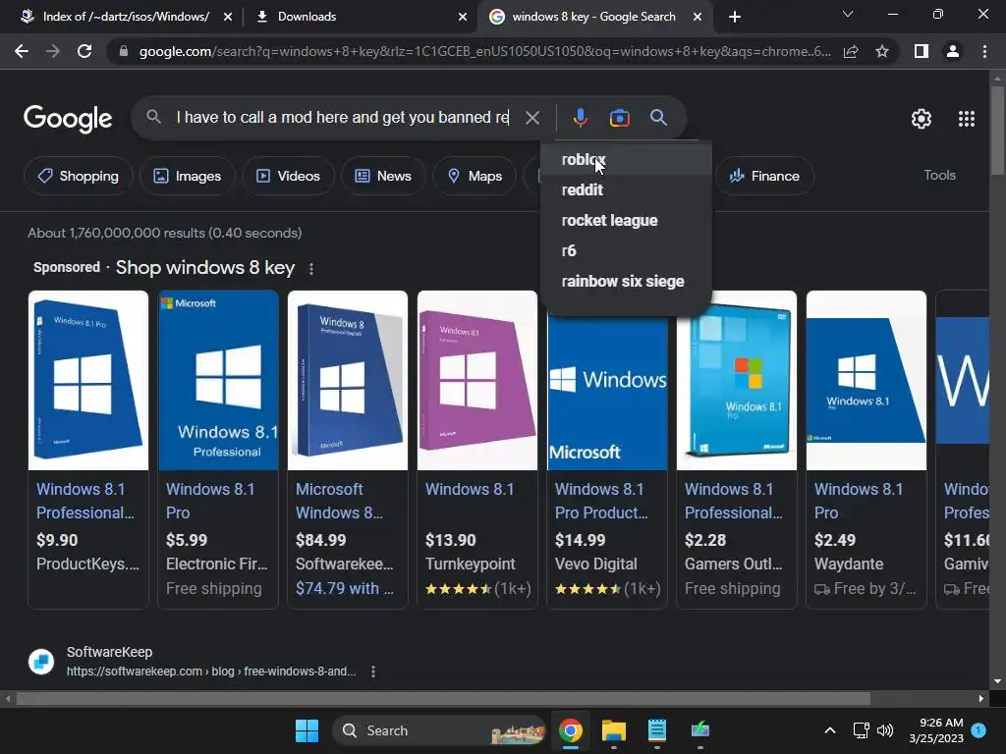Click the browser back arrow
This screenshot has height=754, width=1006.
(22, 51)
